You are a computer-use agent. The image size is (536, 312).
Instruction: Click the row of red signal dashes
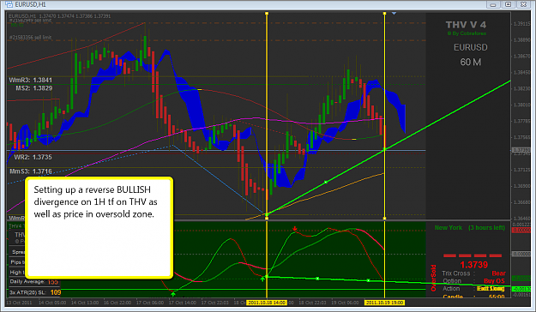point(473,255)
